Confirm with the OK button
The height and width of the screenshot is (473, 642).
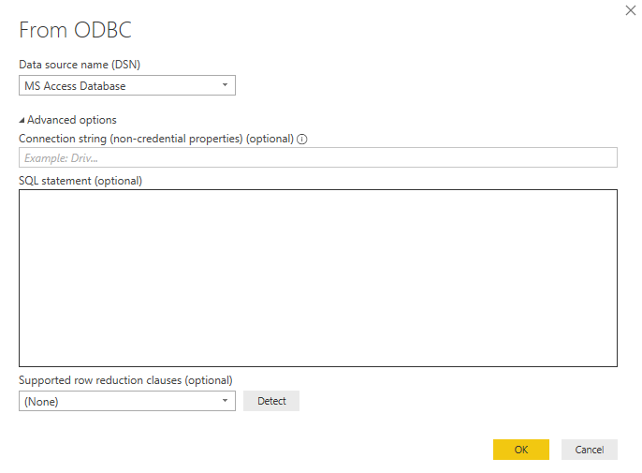point(520,450)
